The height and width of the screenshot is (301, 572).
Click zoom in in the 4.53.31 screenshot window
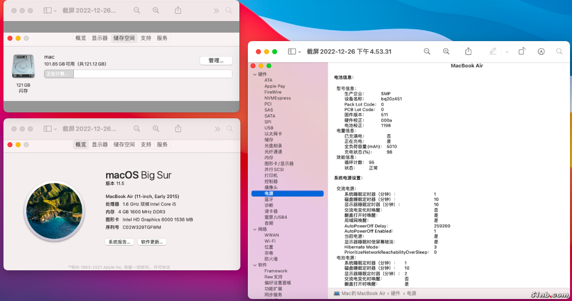(446, 51)
